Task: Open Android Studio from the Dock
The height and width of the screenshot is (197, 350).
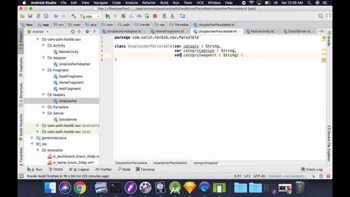Action: [175, 187]
